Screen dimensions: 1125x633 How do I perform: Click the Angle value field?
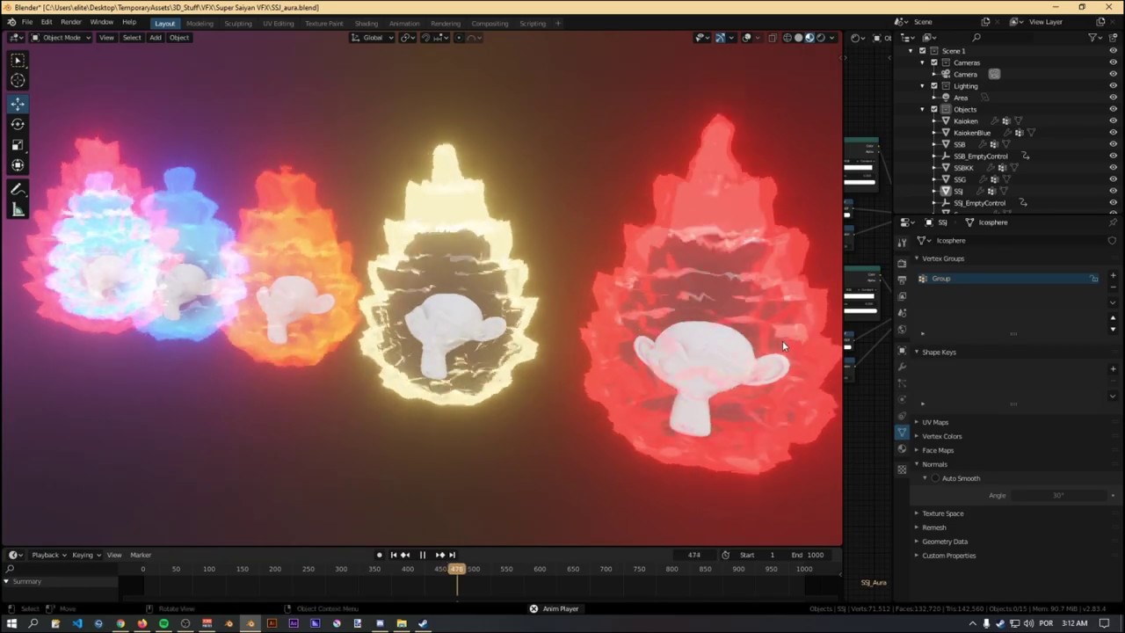[x=1058, y=495]
